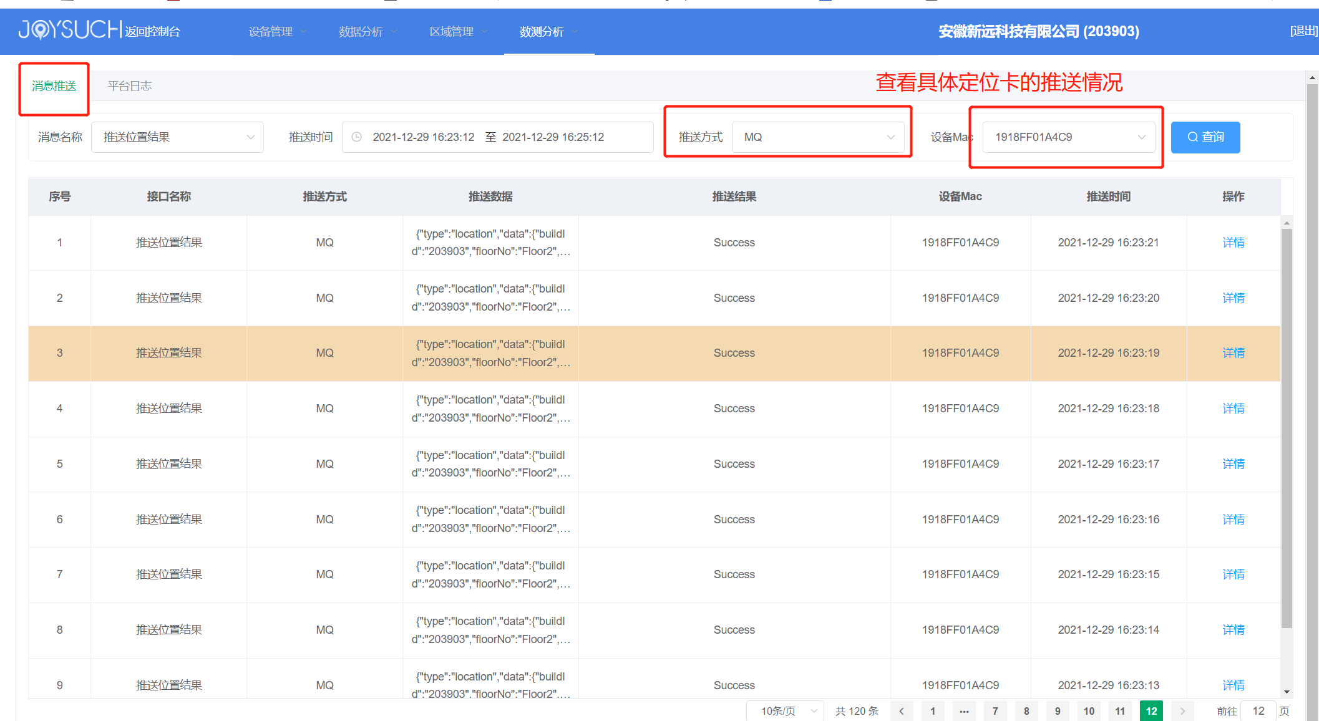Expand the 数据分析 menu
This screenshot has width=1319, height=721.
point(367,32)
